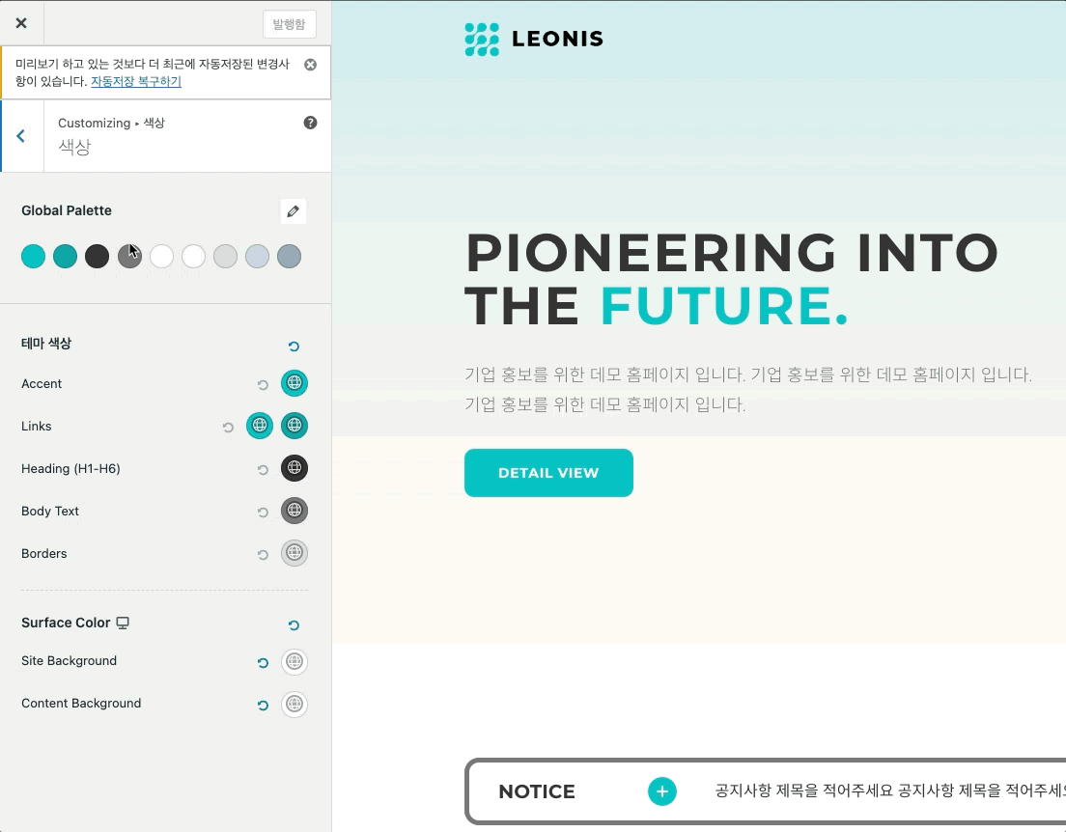Collapse back to the previous customizer panel

pyautogui.click(x=21, y=135)
